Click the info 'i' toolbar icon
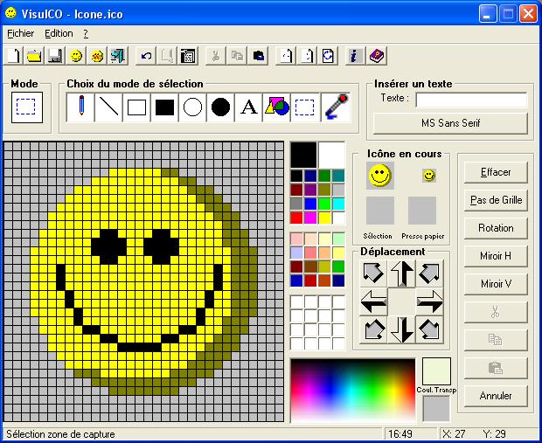 [354, 56]
